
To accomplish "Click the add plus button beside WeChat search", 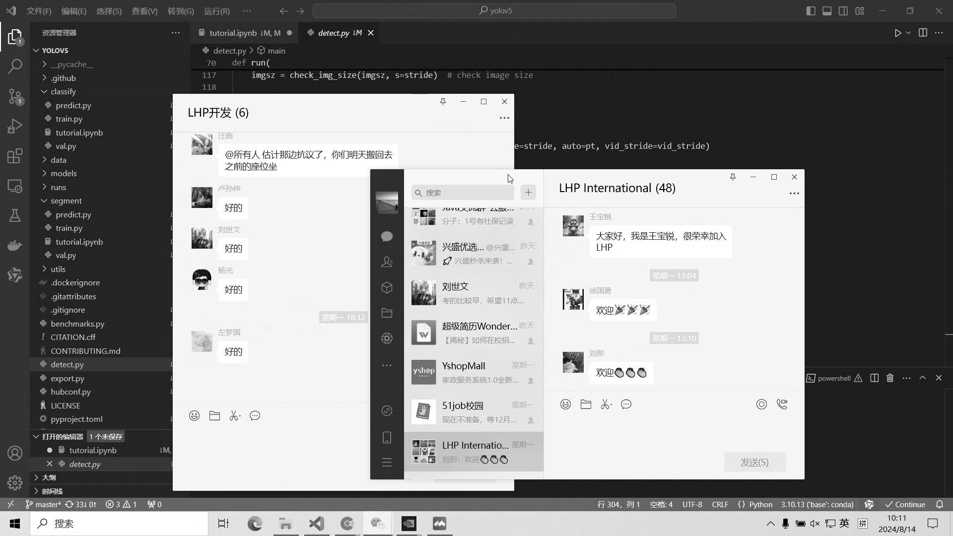I will tap(528, 193).
